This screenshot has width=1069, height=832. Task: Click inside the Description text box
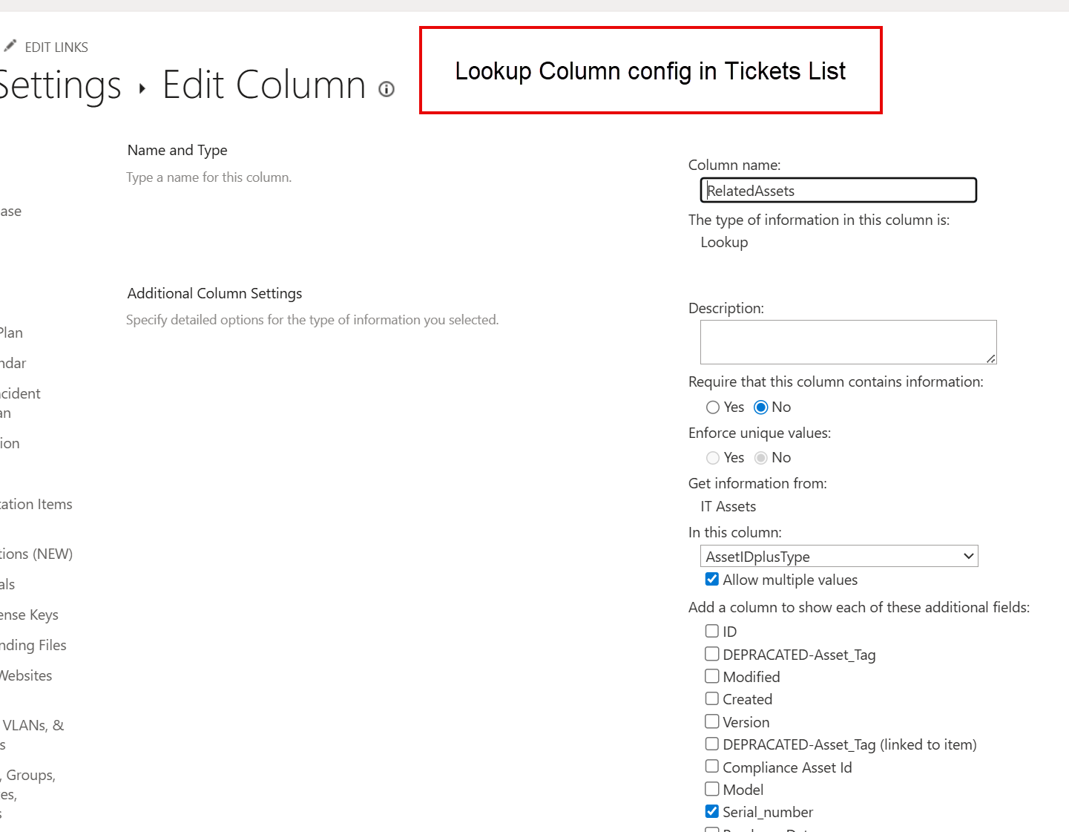coord(847,342)
